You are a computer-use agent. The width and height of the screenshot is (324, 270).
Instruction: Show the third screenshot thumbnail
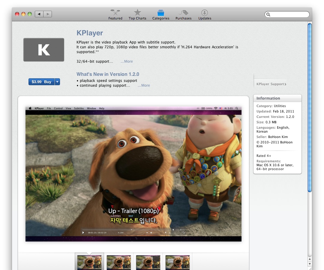[x=148, y=262]
